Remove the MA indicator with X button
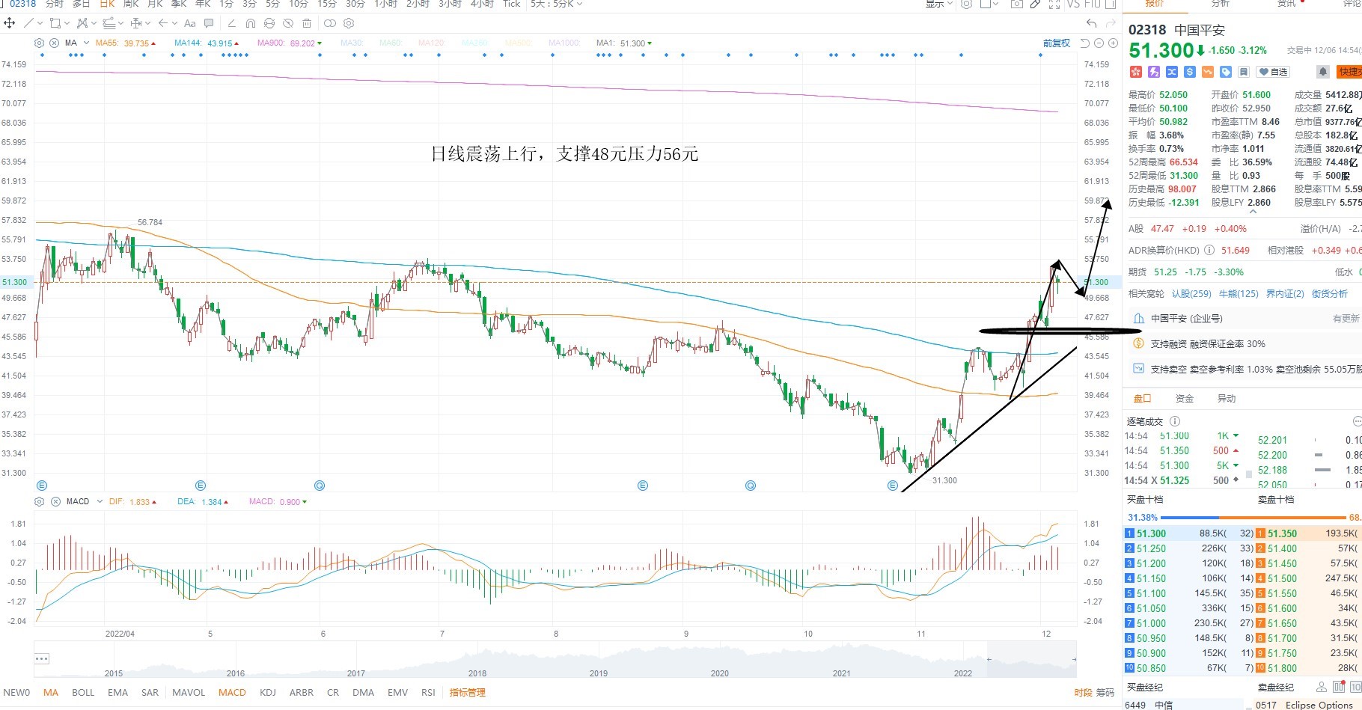This screenshot has height=710, width=1362. pos(55,43)
